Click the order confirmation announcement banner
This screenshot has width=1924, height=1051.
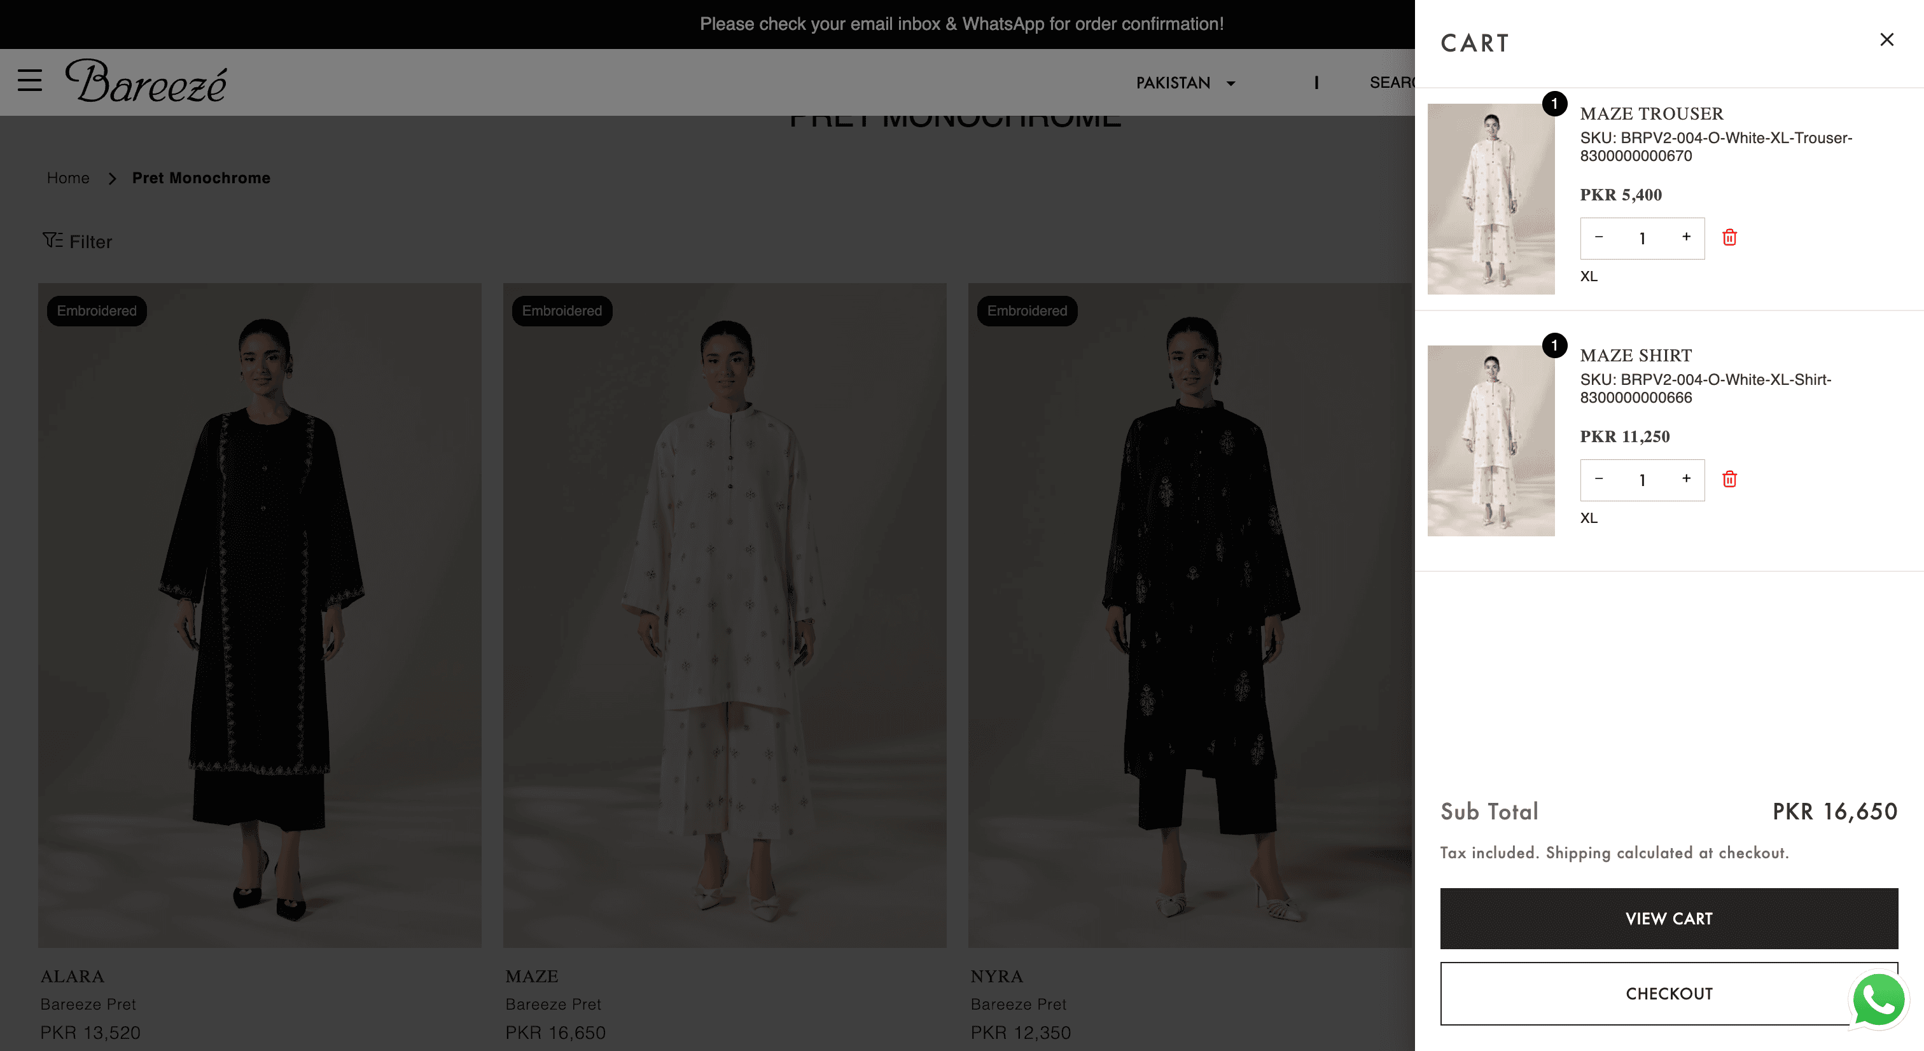pyautogui.click(x=961, y=24)
